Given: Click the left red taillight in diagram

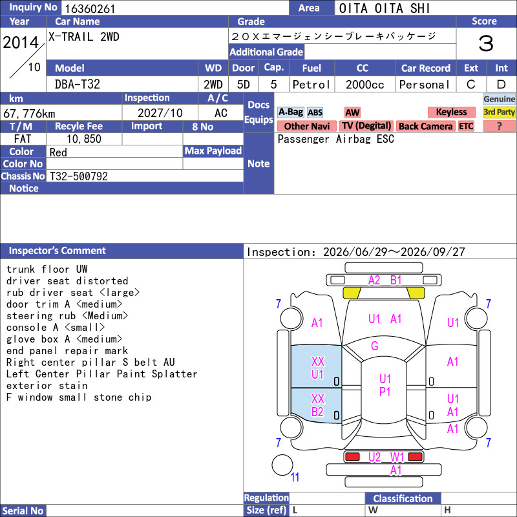Looking at the screenshot, I should tap(352, 457).
